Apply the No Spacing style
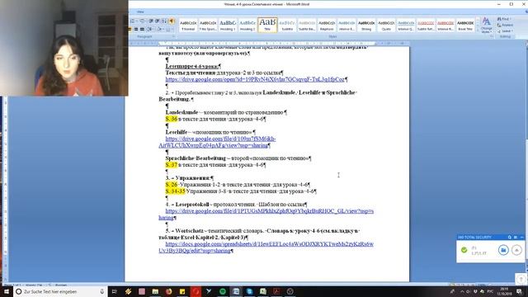The image size is (528, 297). [x=208, y=26]
